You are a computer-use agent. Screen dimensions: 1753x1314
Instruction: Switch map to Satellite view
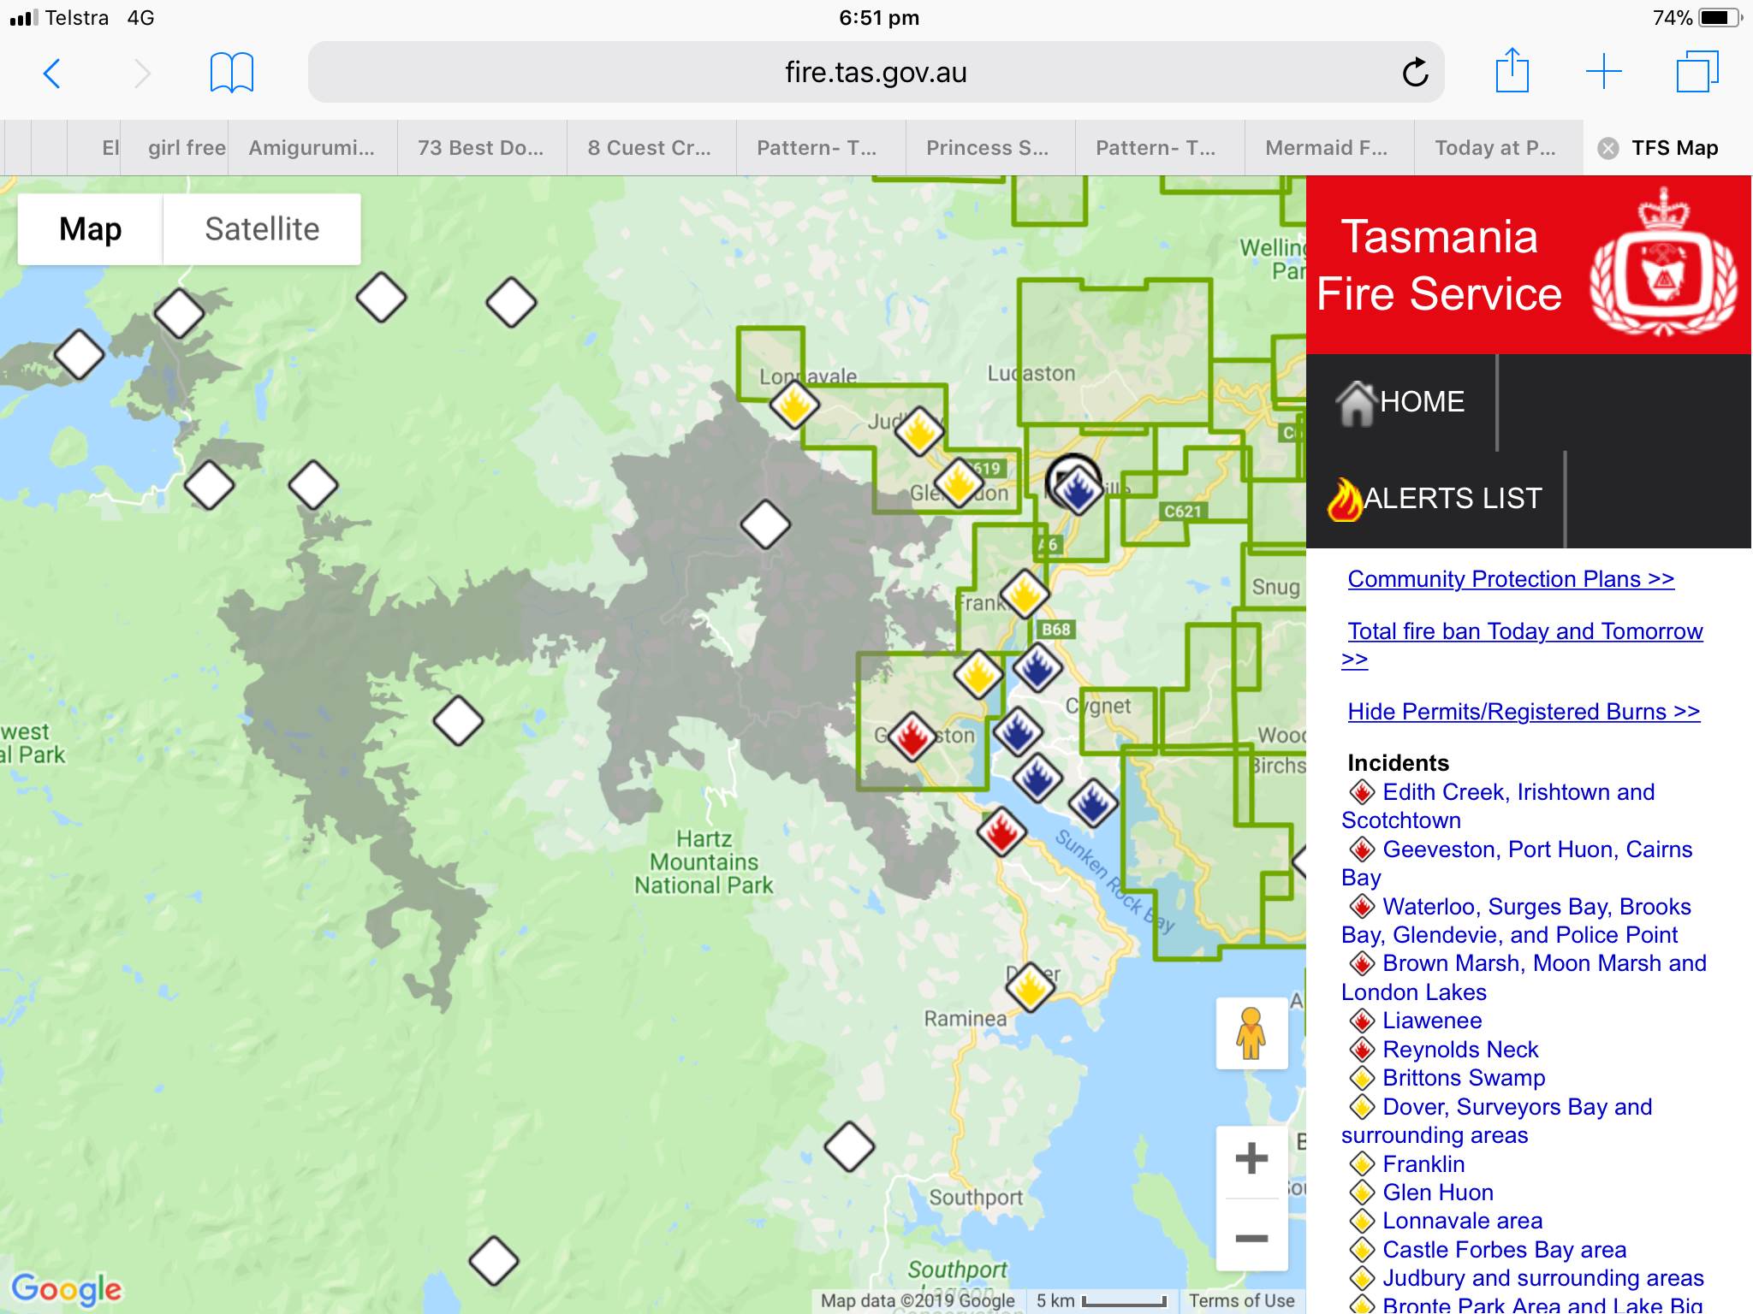262,229
